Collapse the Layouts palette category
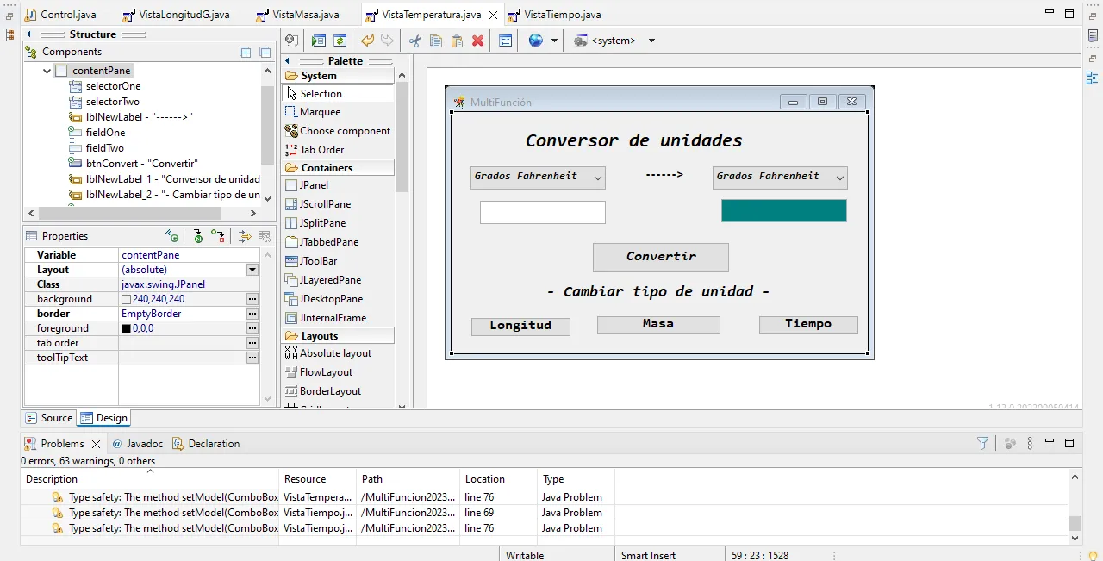This screenshot has width=1103, height=561. tap(339, 336)
